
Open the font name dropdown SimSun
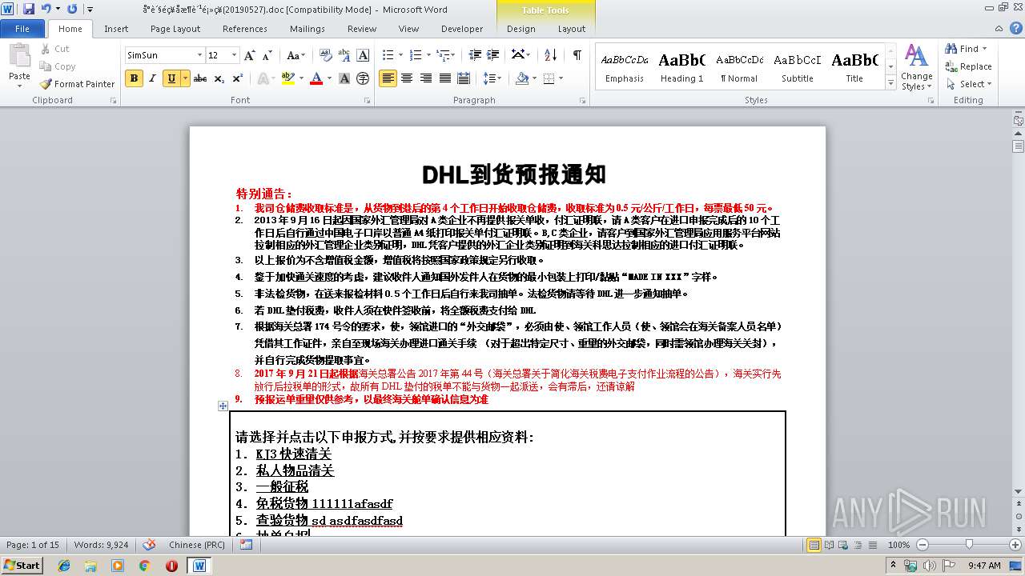(199, 55)
